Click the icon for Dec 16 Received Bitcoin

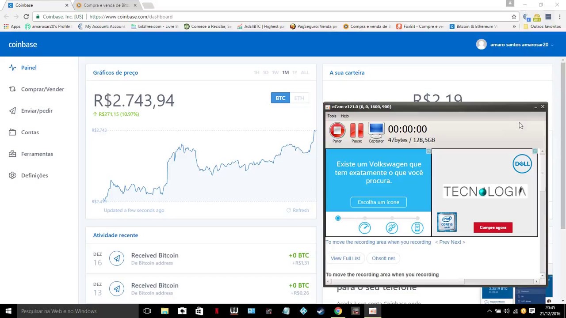[117, 259]
